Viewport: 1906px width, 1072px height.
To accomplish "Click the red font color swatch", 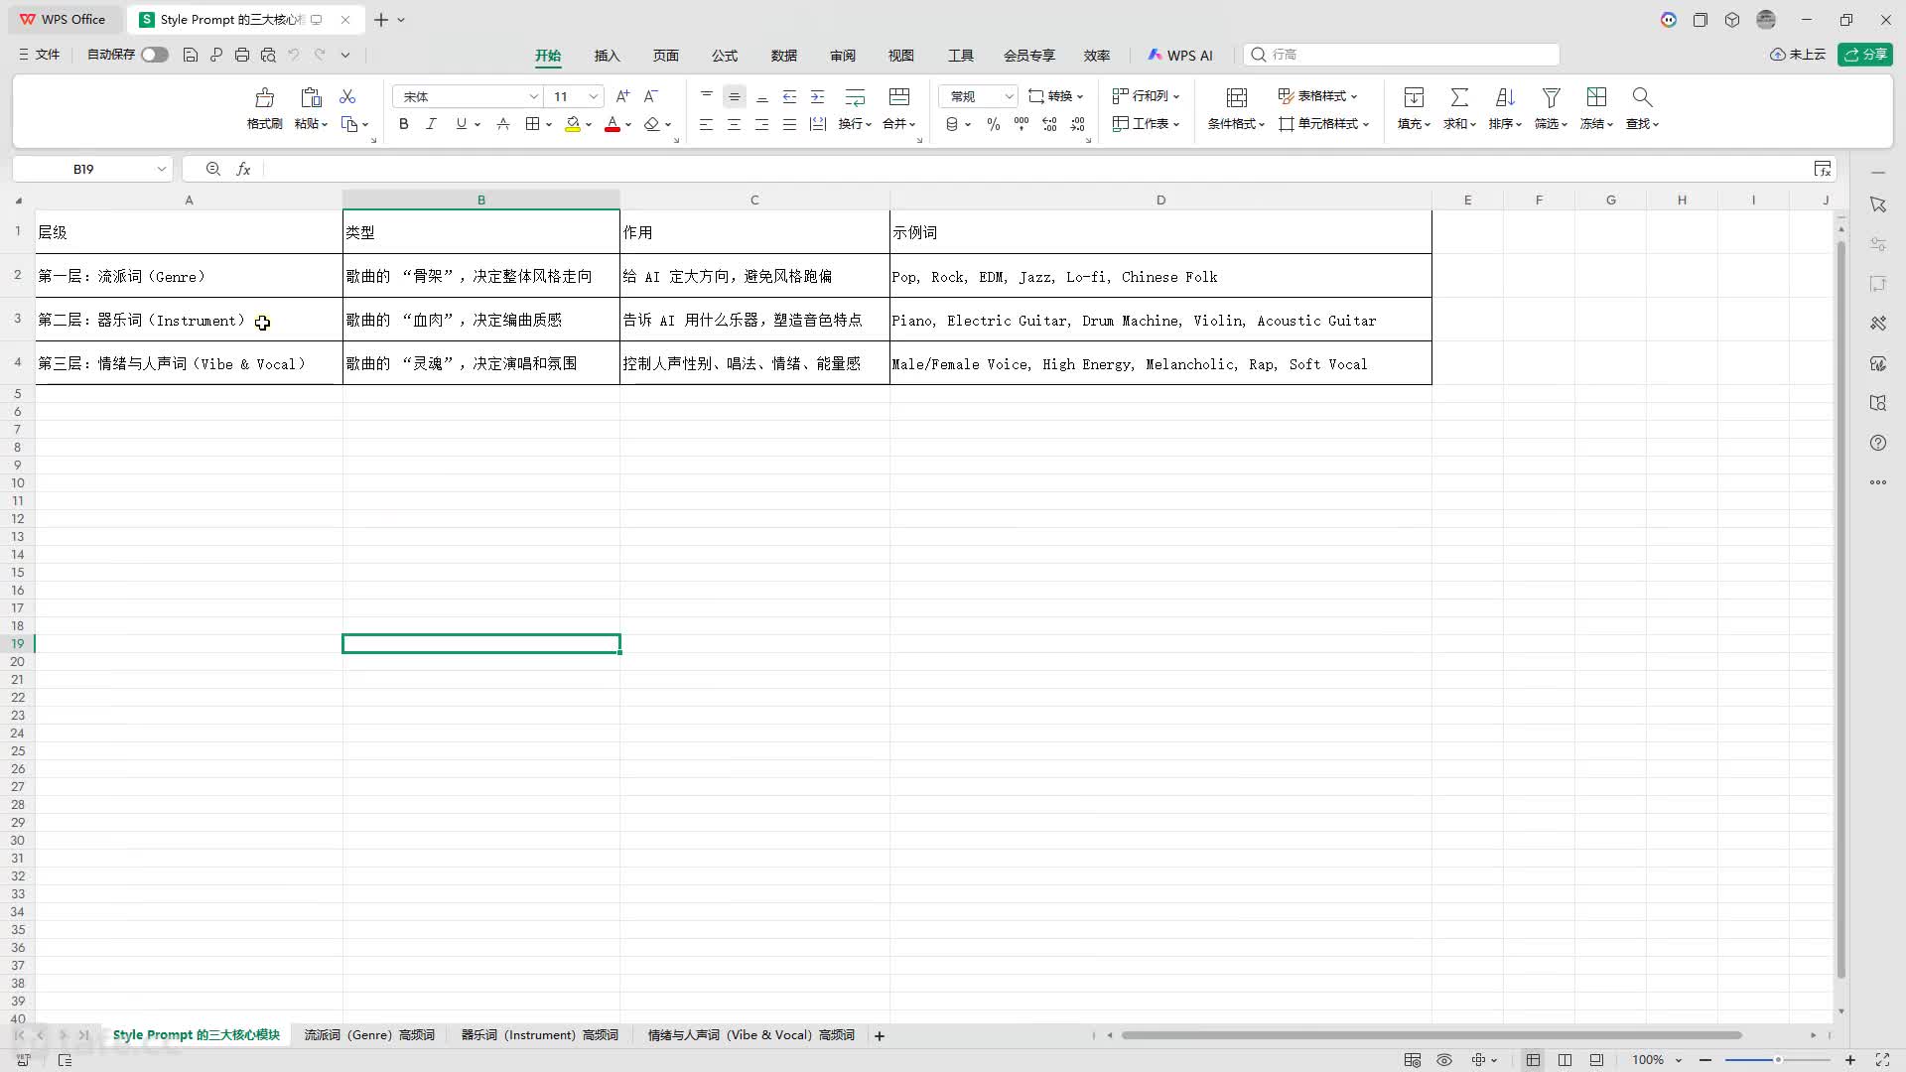I will pyautogui.click(x=613, y=124).
